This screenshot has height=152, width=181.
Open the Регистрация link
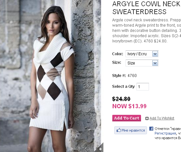coord(165,133)
